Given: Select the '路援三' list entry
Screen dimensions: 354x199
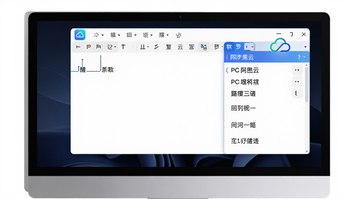Looking at the screenshot, I should pos(243,94).
